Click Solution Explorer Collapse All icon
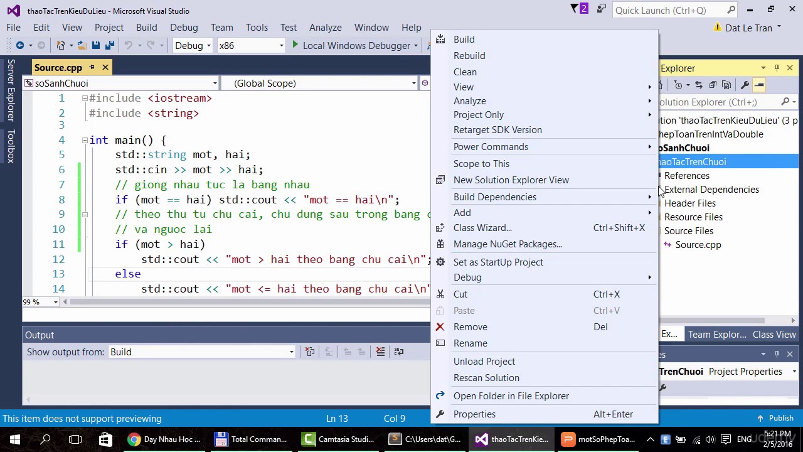This screenshot has width=803, height=452. tap(713, 85)
